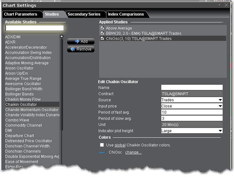This screenshot has height=177, width=234.
Task: Click the Add arrow button
Action: [x=80, y=42]
